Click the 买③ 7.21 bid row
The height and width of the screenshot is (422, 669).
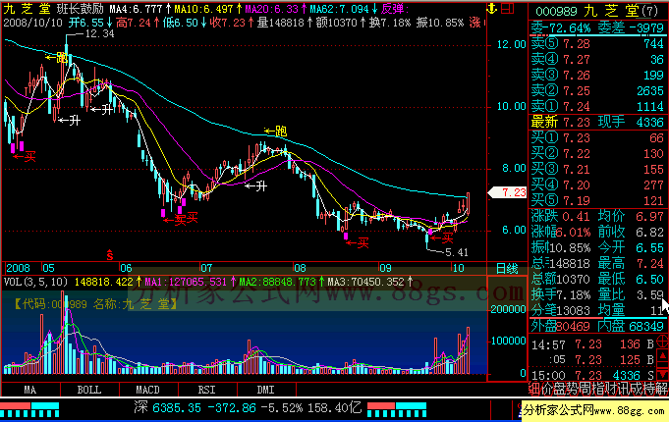pyautogui.click(x=597, y=169)
